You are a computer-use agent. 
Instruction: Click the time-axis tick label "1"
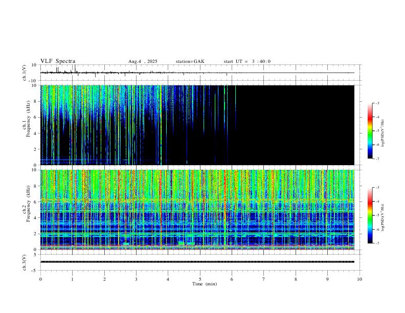tap(72, 279)
